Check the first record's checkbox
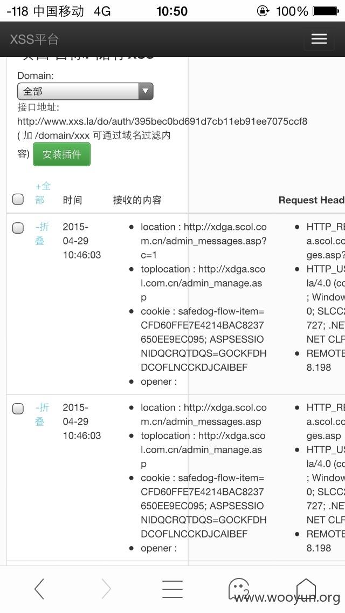 (18, 228)
